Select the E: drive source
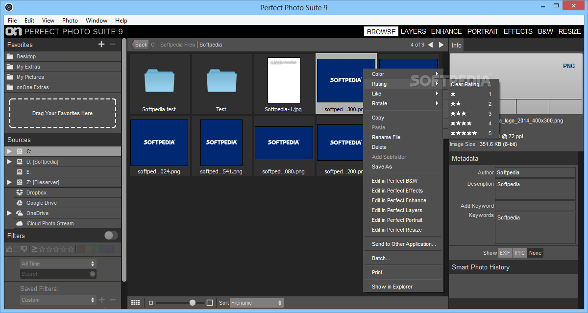The width and height of the screenshot is (588, 313). tap(63, 172)
